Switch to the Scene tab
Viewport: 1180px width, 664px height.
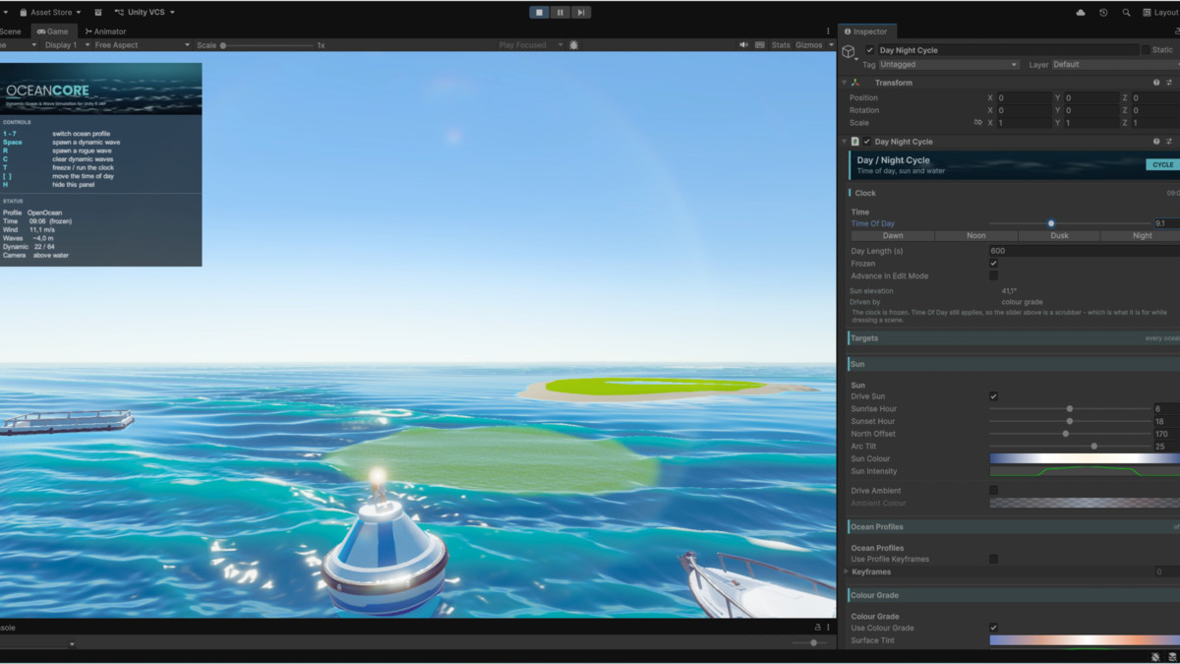click(x=11, y=31)
